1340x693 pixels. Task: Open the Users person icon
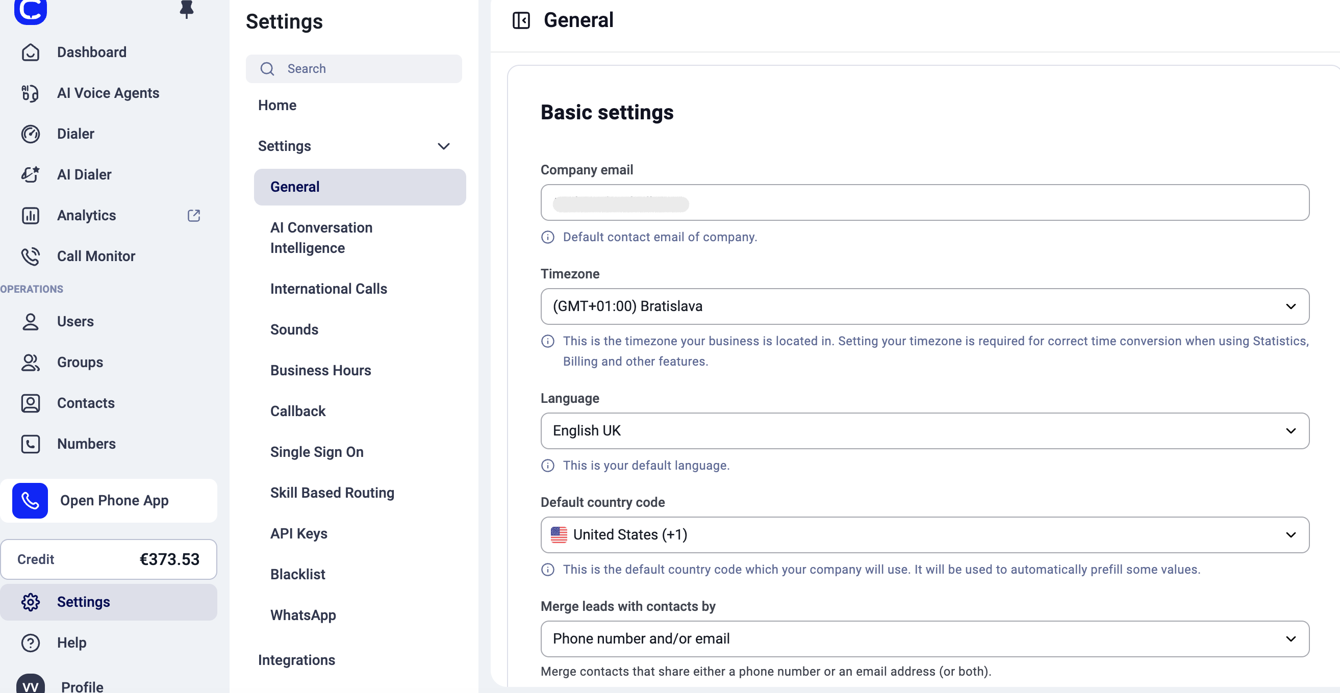pyautogui.click(x=30, y=321)
